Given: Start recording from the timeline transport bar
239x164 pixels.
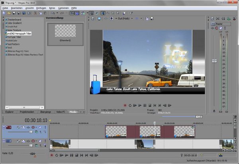Looking at the screenshot, I should click(52, 155).
